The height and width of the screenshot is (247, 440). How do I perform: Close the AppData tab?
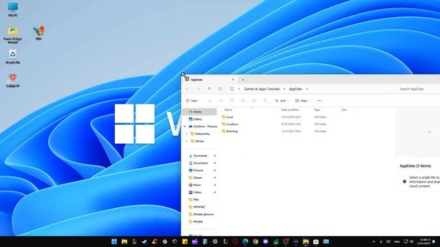coord(233,80)
